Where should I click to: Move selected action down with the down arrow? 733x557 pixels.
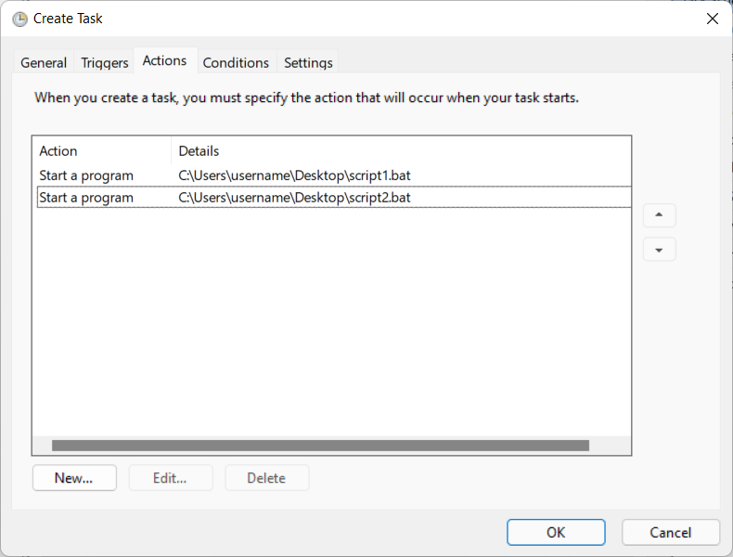[x=659, y=250]
